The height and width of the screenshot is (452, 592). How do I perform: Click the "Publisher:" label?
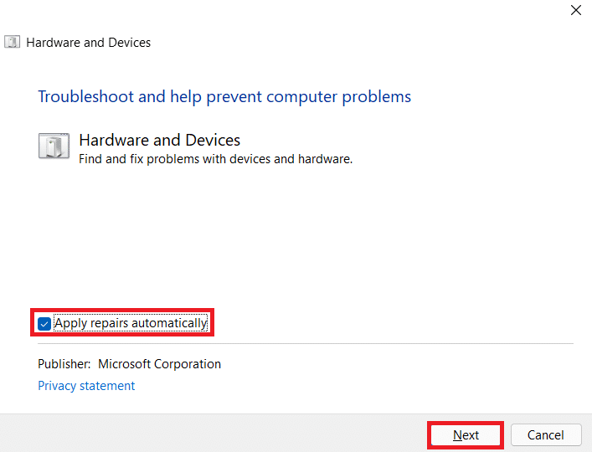(64, 364)
